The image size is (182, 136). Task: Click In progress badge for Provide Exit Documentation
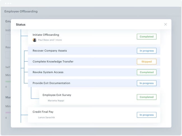(147, 83)
